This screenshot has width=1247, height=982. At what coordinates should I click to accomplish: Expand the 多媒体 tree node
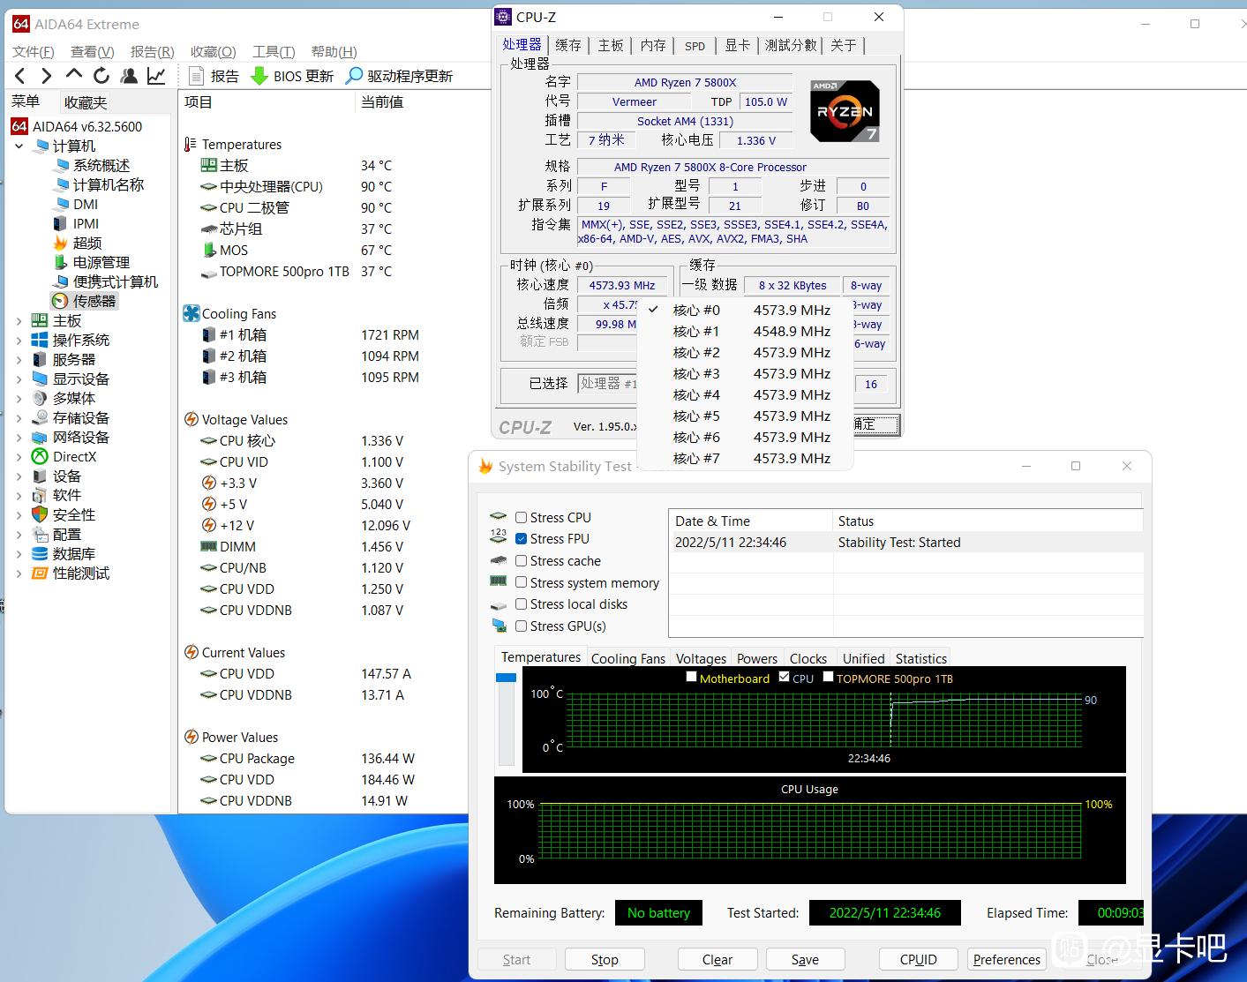click(19, 398)
